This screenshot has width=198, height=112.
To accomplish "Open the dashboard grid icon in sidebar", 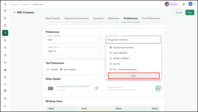I will [x=5, y=11].
